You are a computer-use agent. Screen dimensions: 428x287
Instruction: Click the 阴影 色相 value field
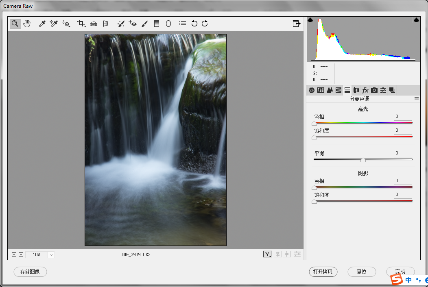coord(403,181)
